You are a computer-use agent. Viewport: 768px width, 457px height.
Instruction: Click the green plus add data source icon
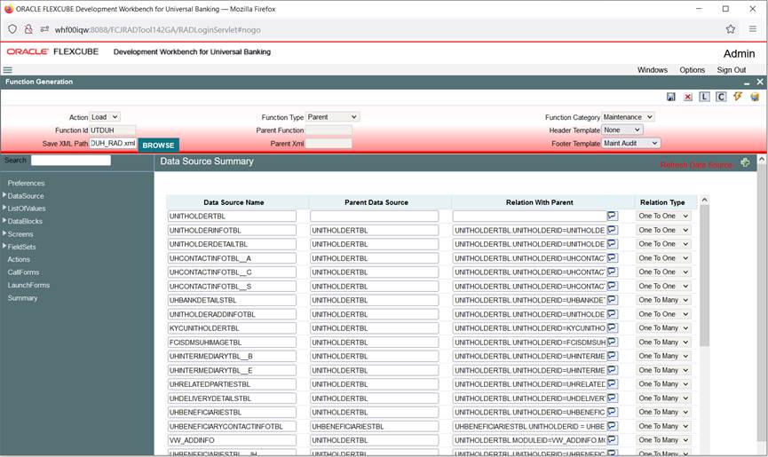[745, 163]
